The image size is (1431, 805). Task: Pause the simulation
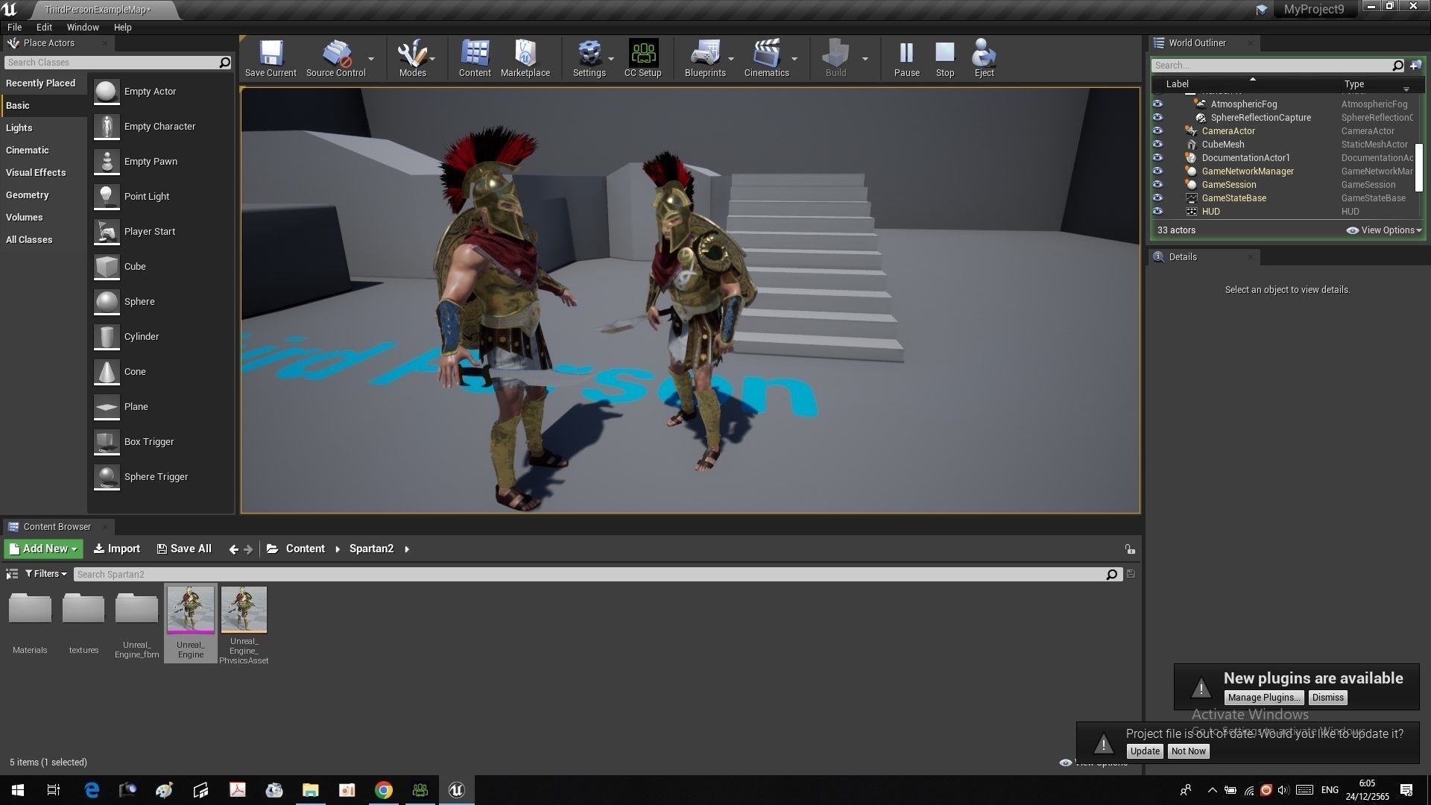[x=907, y=58]
